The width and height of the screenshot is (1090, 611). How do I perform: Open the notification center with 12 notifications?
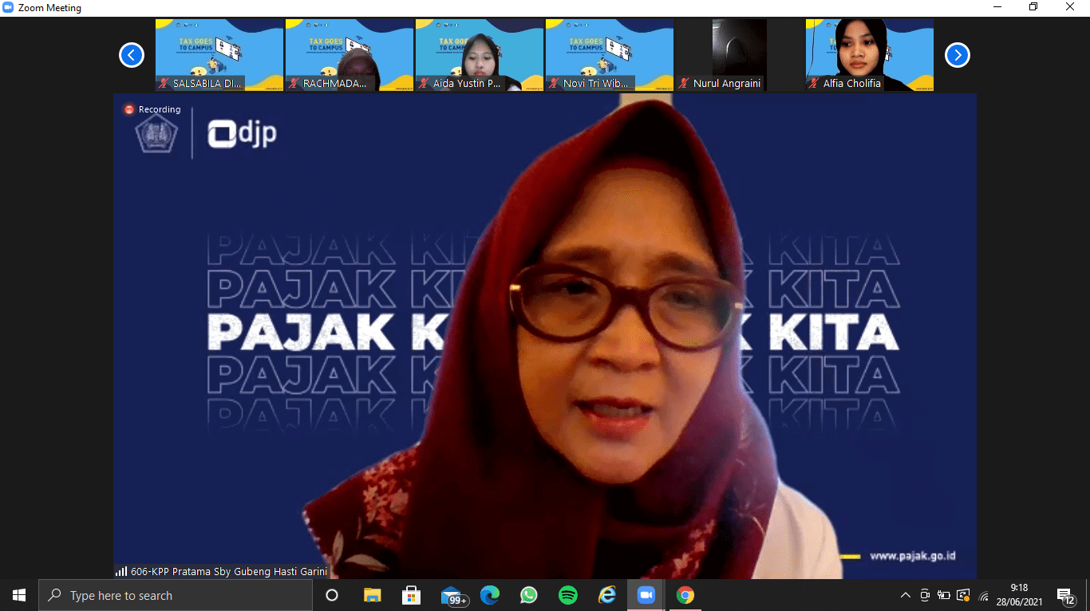tap(1065, 595)
